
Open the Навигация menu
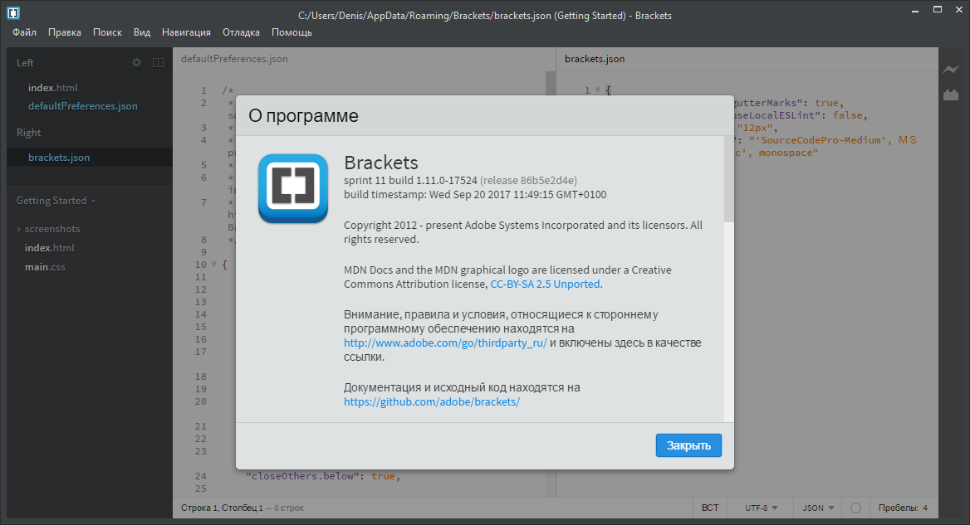(186, 32)
